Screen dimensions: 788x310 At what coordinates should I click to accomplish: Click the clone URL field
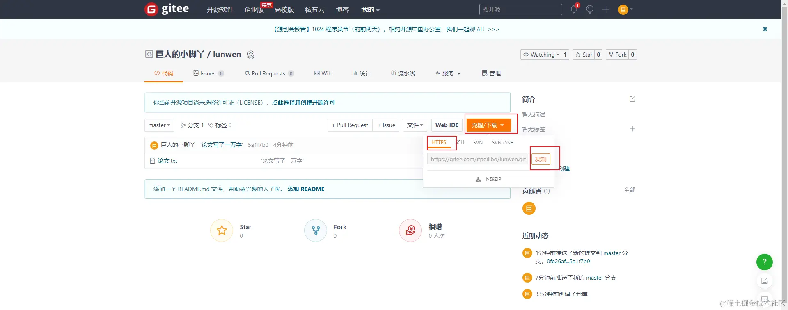[478, 159]
